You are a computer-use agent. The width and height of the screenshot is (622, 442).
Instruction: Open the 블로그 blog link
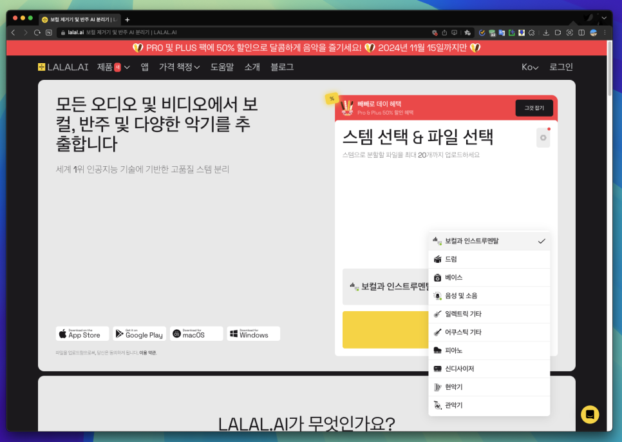(x=282, y=67)
